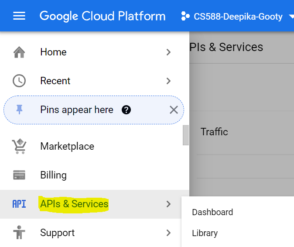
Task: Open the hamburger navigation menu
Action: click(19, 16)
